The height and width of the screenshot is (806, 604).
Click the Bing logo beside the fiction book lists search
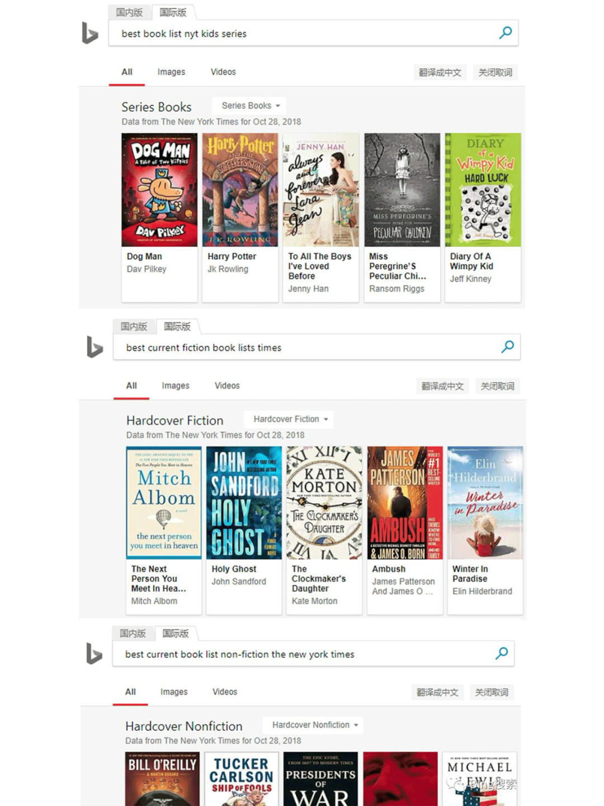tap(95, 347)
